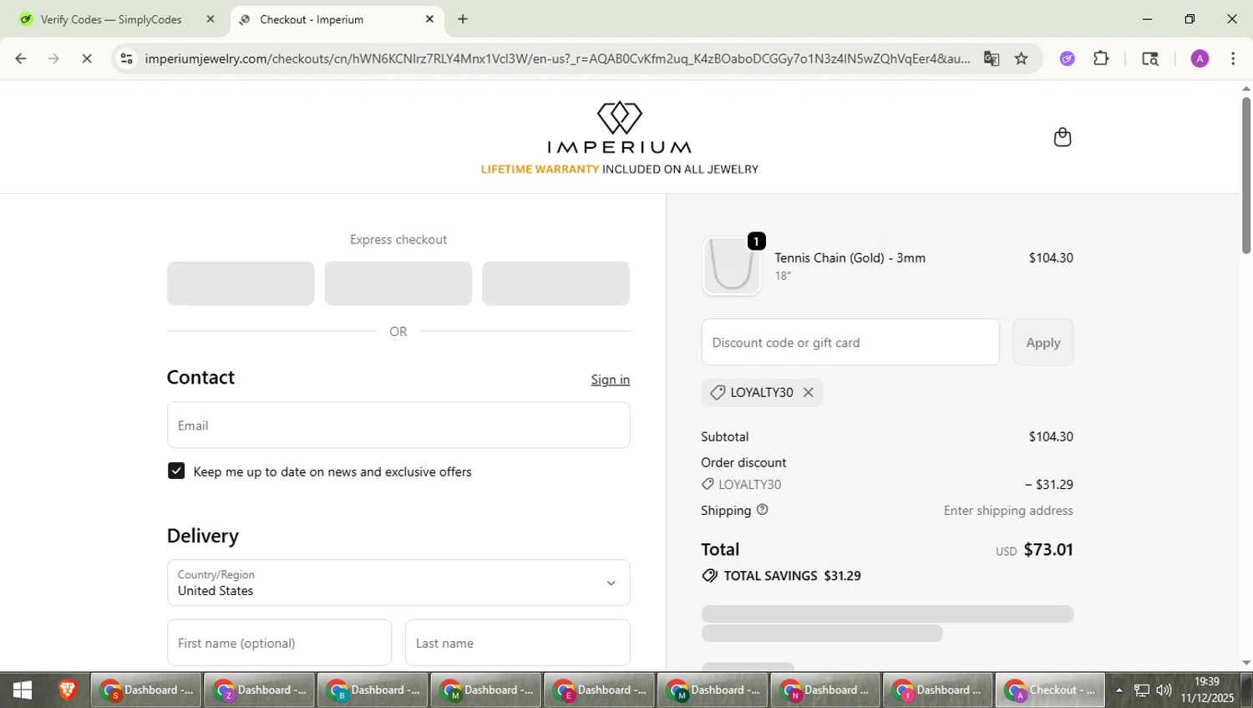
Task: Focus the Email input field
Action: click(398, 425)
